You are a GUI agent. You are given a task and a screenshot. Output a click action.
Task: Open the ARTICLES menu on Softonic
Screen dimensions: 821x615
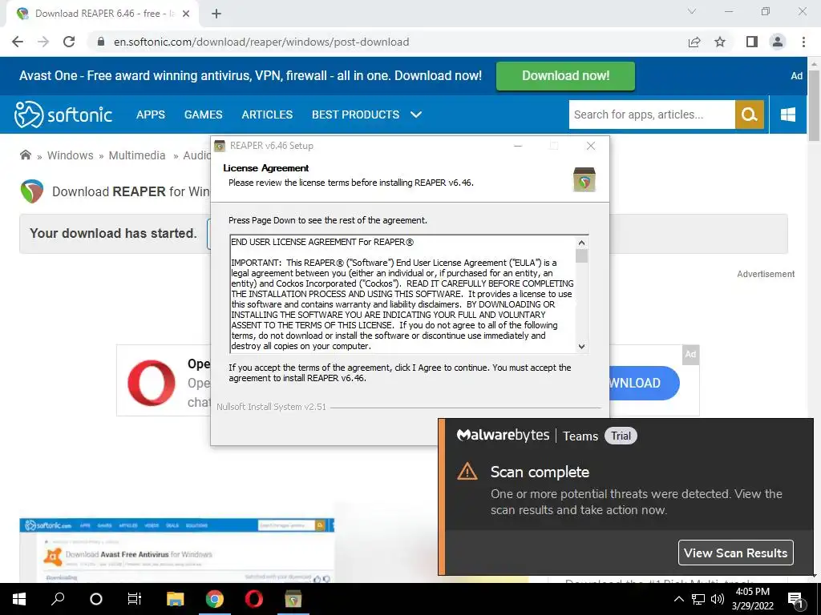coord(267,115)
